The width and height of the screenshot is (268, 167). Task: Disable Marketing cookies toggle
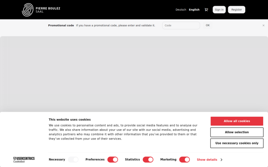pyautogui.click(x=184, y=160)
